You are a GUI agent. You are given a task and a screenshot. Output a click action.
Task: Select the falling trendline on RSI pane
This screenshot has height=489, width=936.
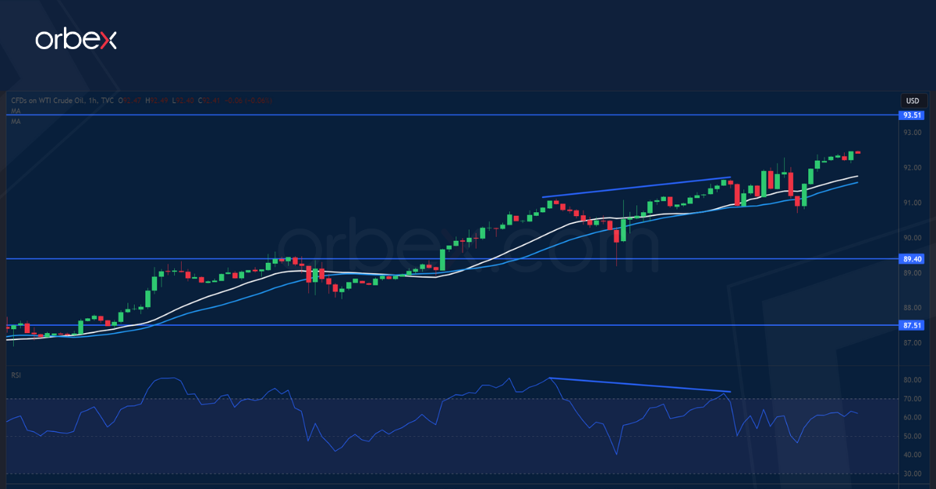[x=640, y=384]
